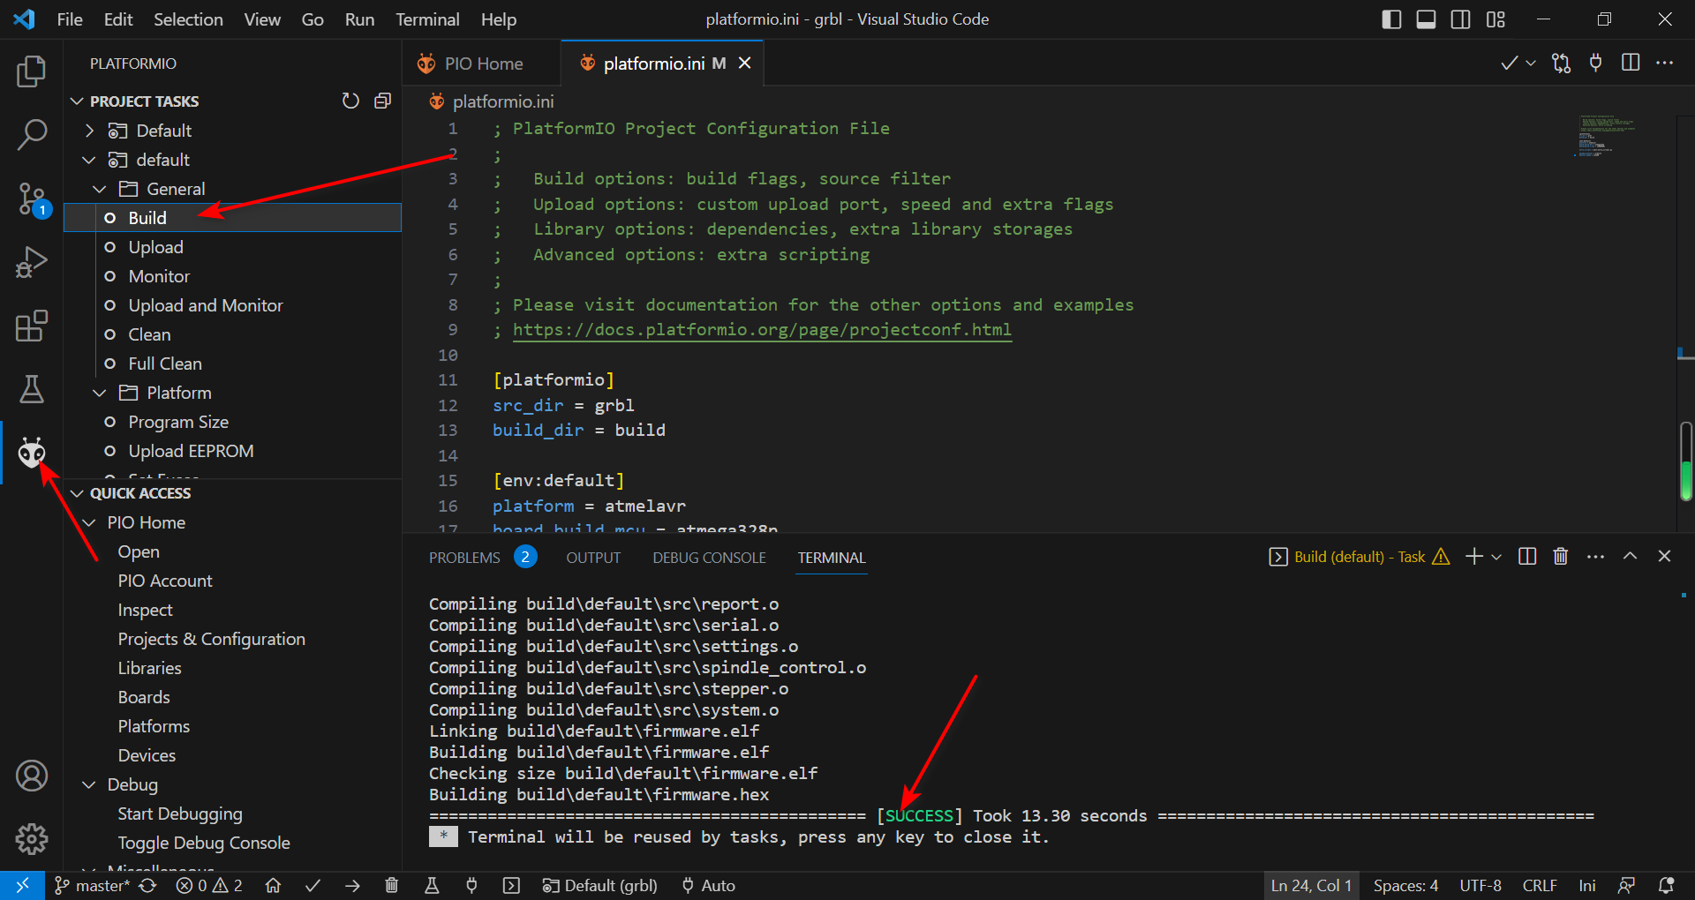Open the Testing flask view

pos(32,389)
